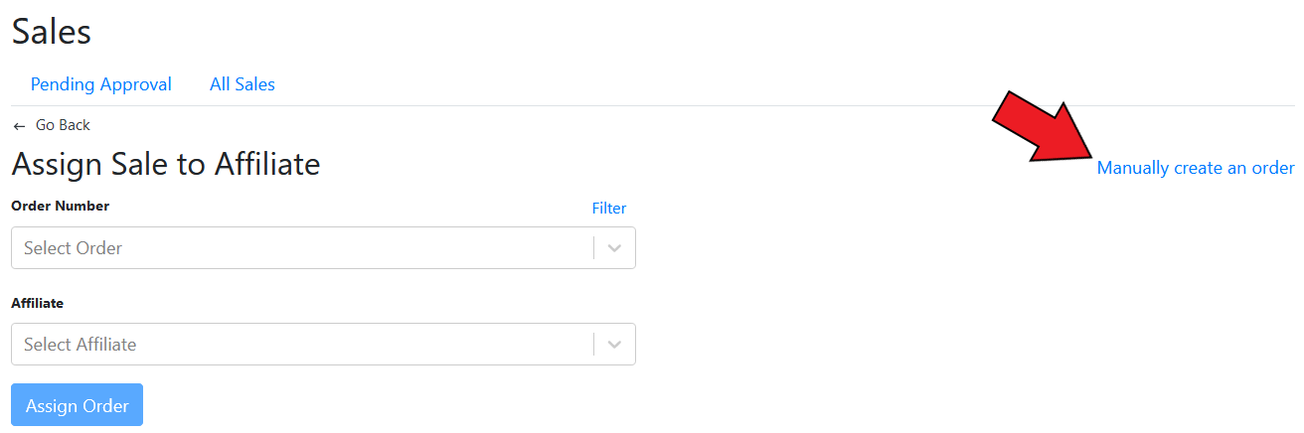Click the Select Order placeholder text
Image resolution: width=1304 pixels, height=433 pixels.
74,248
